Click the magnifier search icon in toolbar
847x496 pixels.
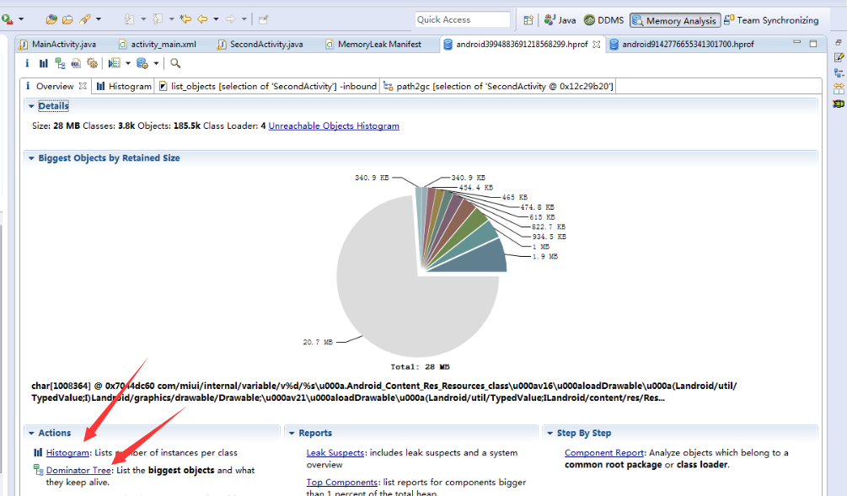pos(175,63)
